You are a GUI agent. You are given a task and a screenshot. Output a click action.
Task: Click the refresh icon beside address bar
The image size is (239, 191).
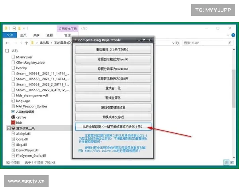(x=178, y=42)
